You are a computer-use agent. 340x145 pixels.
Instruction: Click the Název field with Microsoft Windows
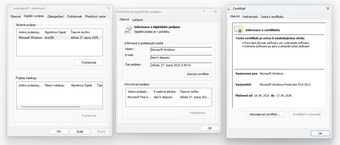(181, 50)
